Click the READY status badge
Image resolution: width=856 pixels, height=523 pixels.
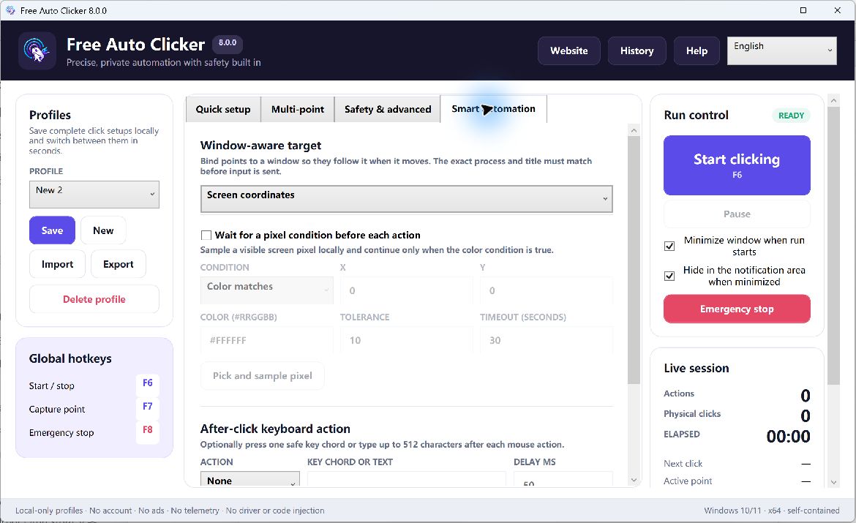pyautogui.click(x=791, y=116)
